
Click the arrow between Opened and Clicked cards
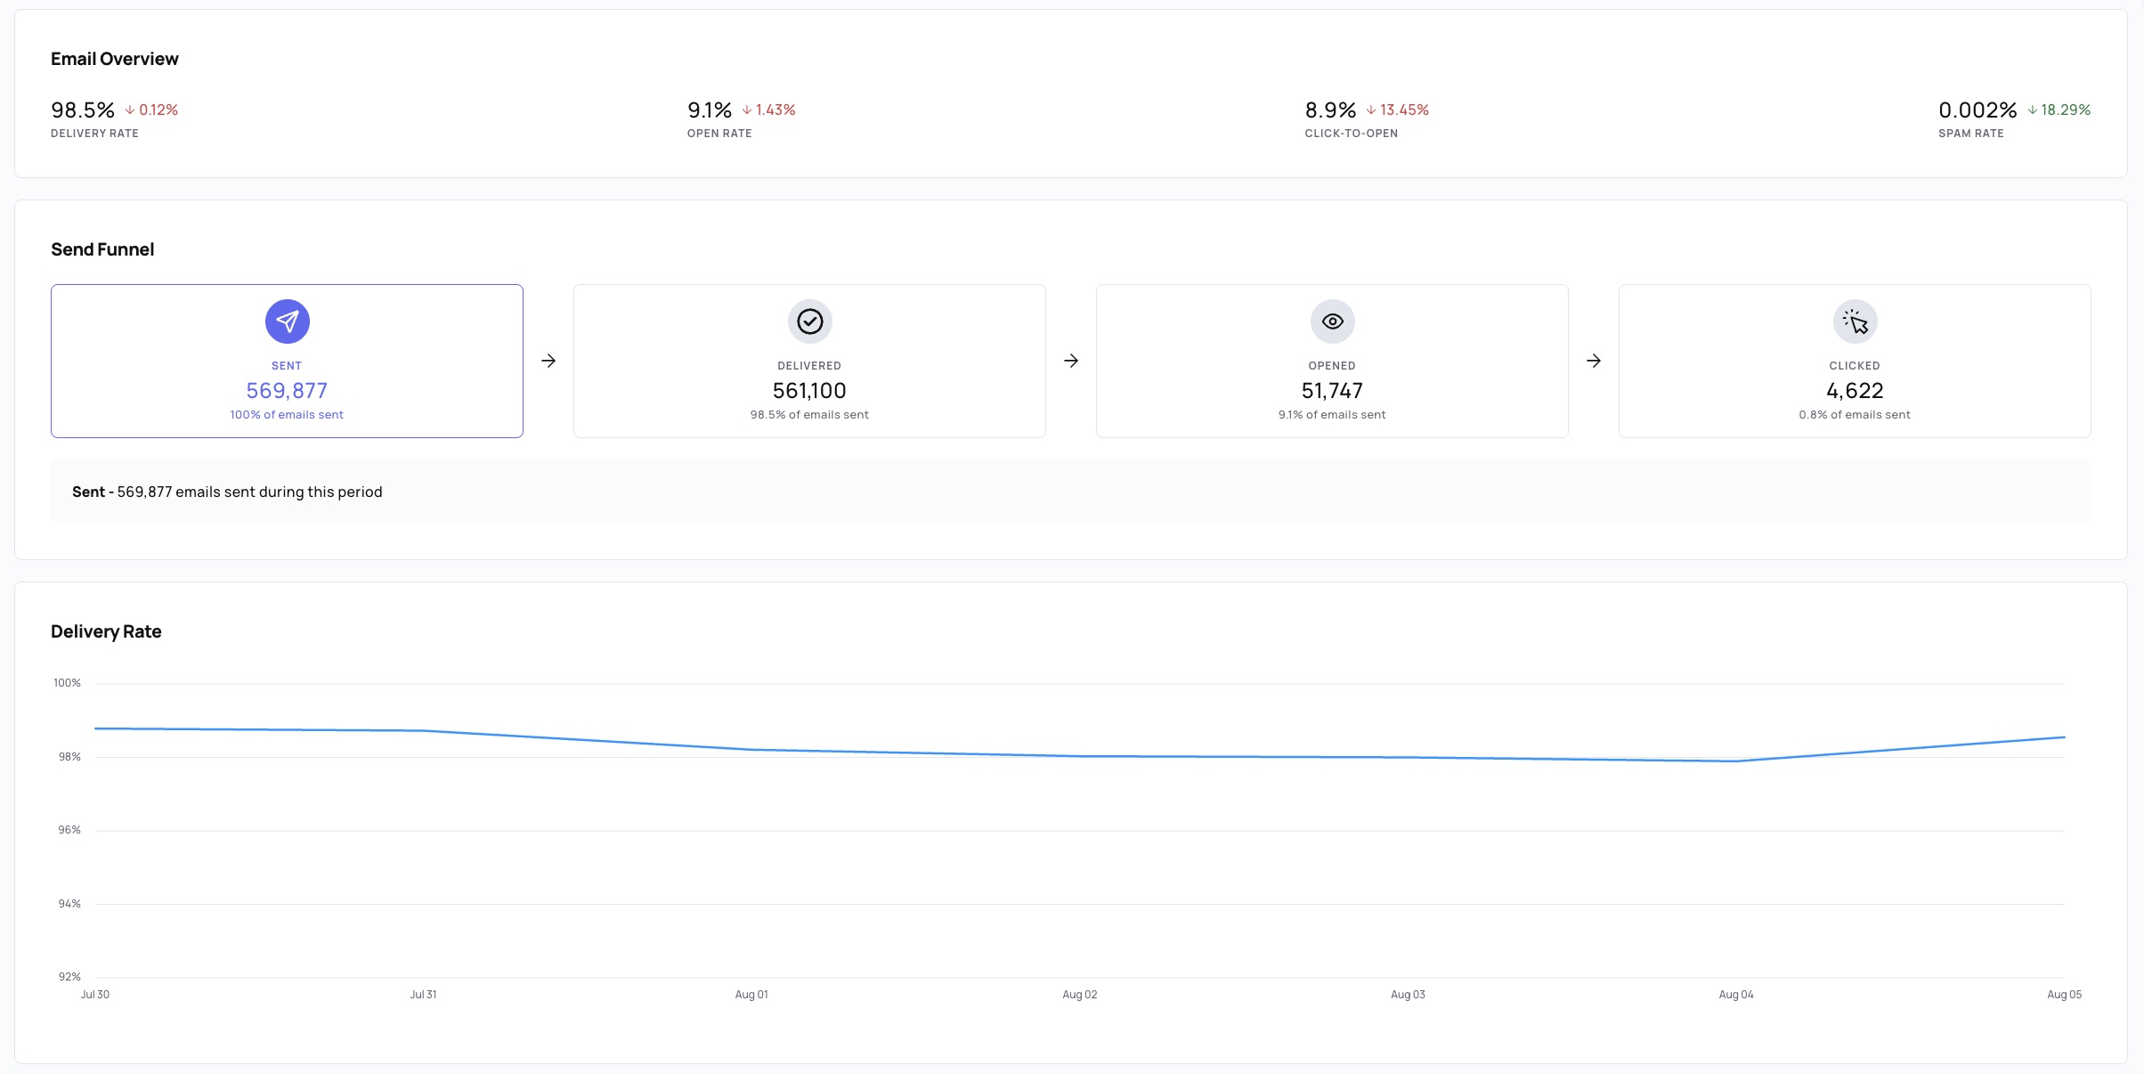pos(1594,361)
